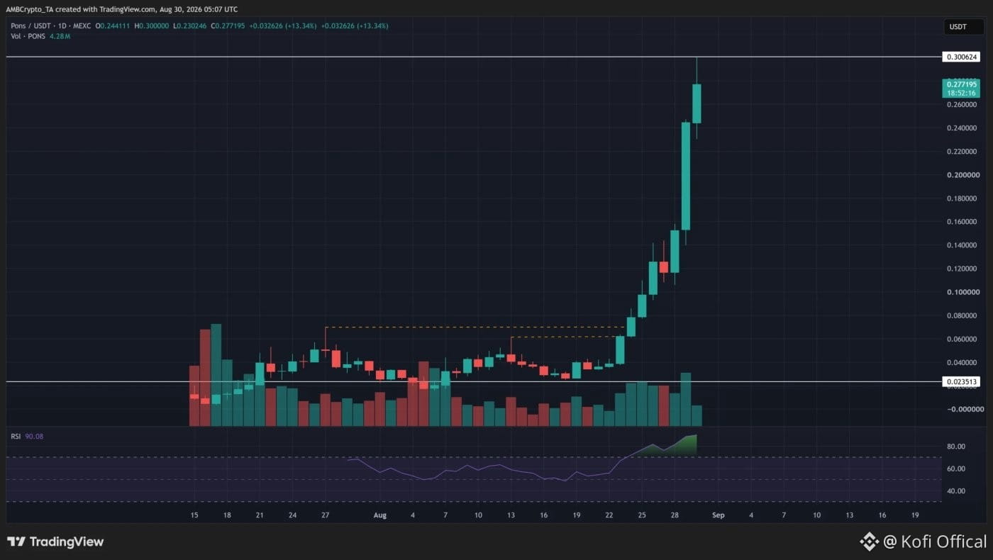Click date label 18 on time axis
Image resolution: width=993 pixels, height=560 pixels.
pyautogui.click(x=227, y=515)
